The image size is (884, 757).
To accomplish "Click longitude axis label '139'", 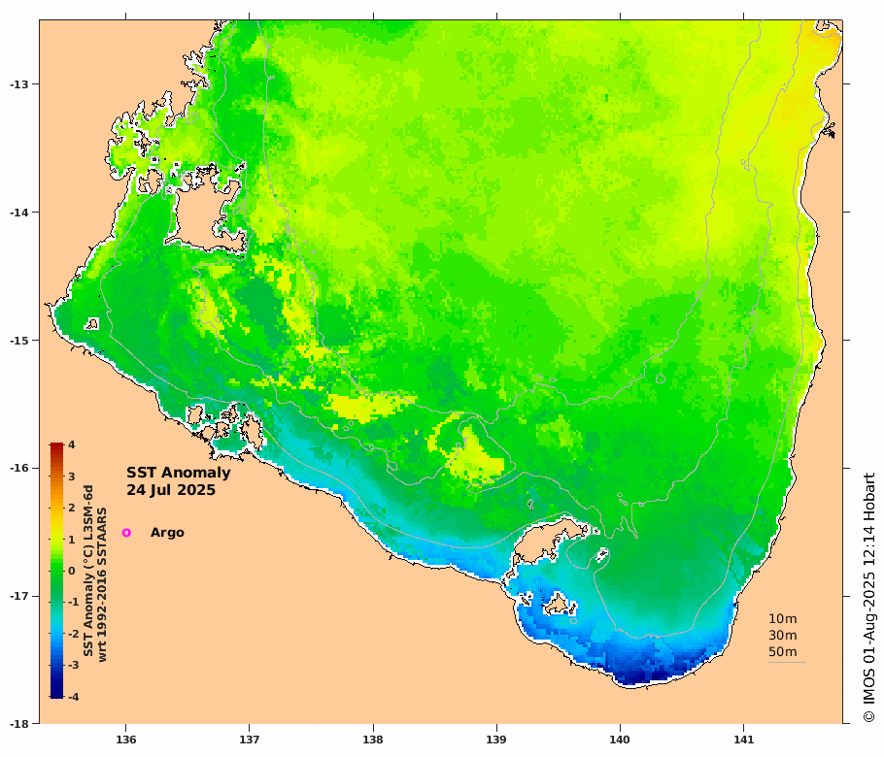I will 496,740.
